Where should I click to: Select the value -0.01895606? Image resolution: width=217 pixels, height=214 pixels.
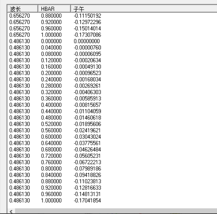pos(87,124)
